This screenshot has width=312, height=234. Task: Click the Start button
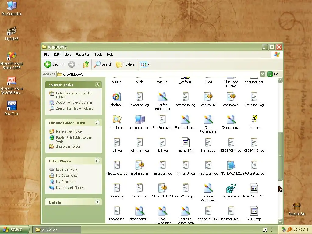(15, 229)
